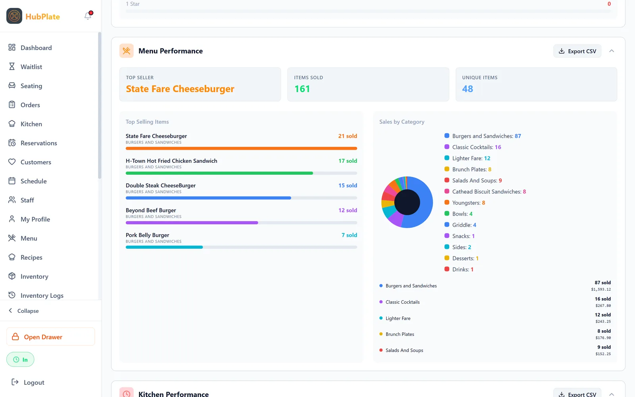This screenshot has width=635, height=397.
Task: Click the Menu Performance utensils icon
Action: click(x=127, y=51)
